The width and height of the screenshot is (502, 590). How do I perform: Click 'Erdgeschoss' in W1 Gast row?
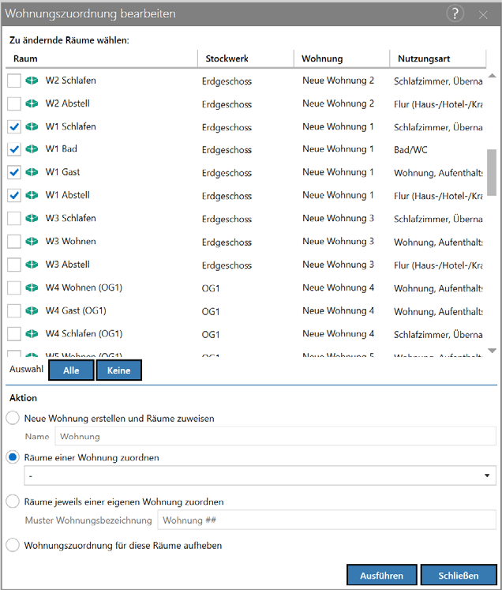coord(227,173)
